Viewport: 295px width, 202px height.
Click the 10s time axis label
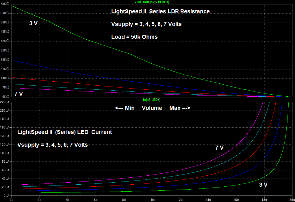pos(152,200)
